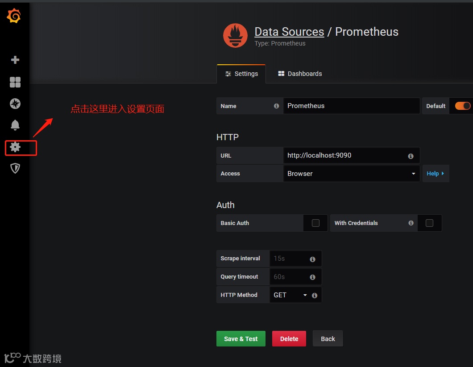Open the Explore compass icon

[x=15, y=104]
